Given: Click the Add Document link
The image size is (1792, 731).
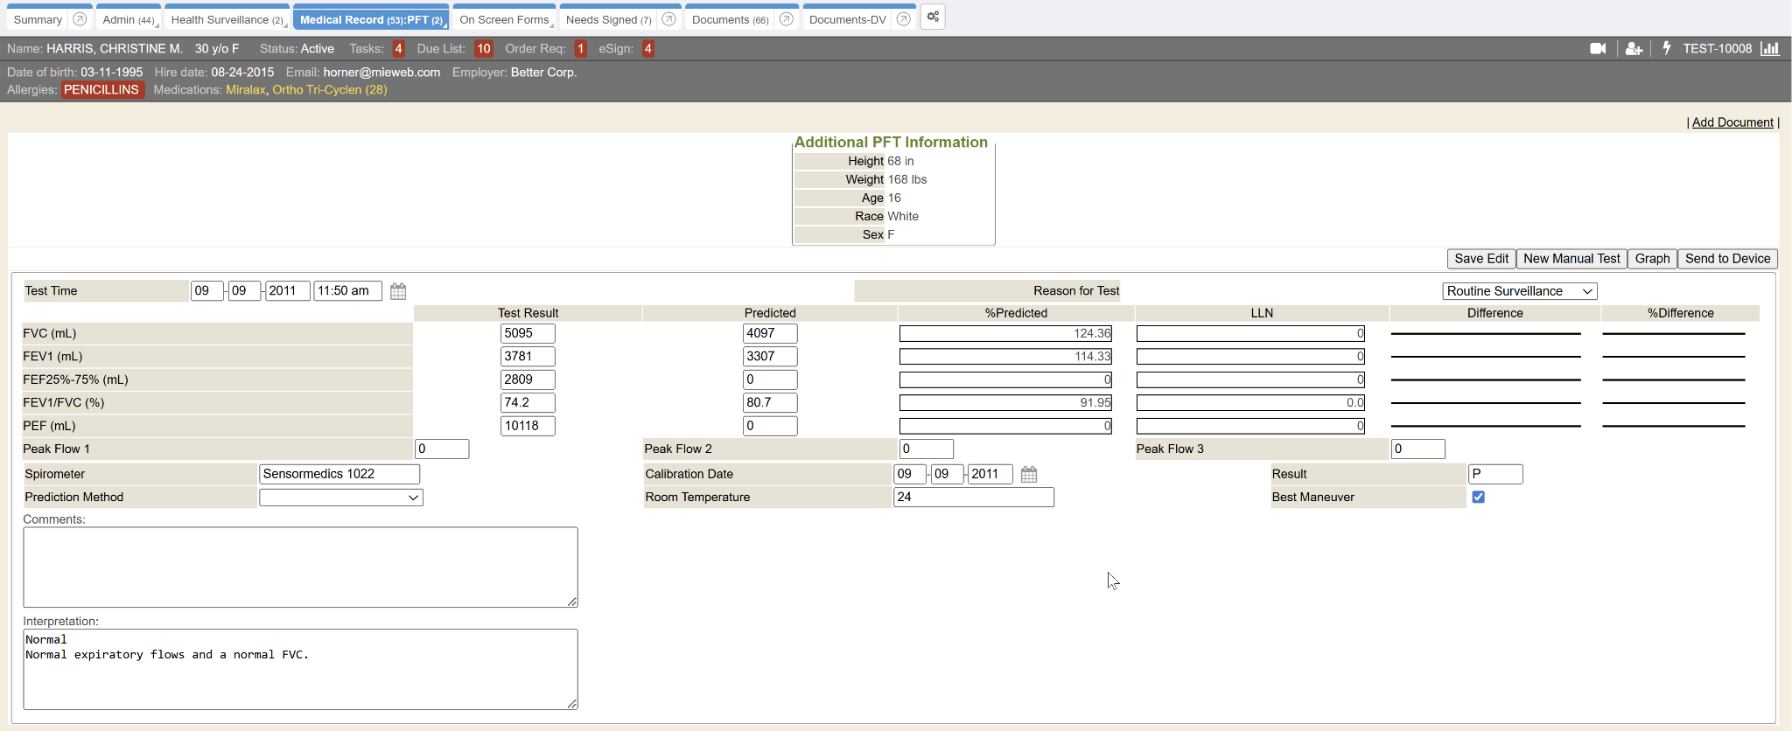Looking at the screenshot, I should click(x=1732, y=122).
